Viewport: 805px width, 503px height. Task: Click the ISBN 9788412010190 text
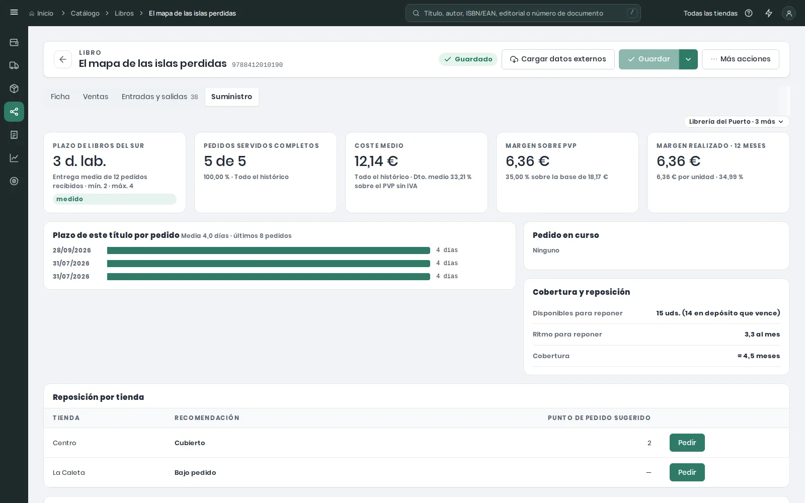pyautogui.click(x=257, y=65)
